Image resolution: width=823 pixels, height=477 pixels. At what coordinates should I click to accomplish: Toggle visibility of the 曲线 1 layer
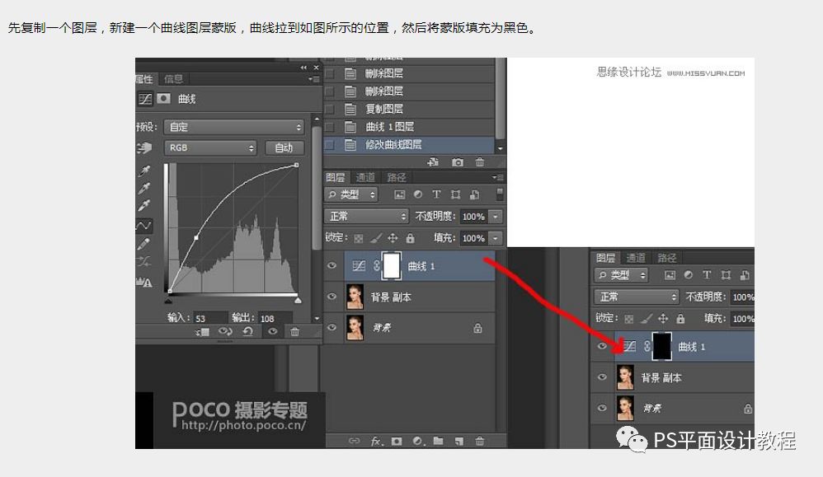point(332,265)
